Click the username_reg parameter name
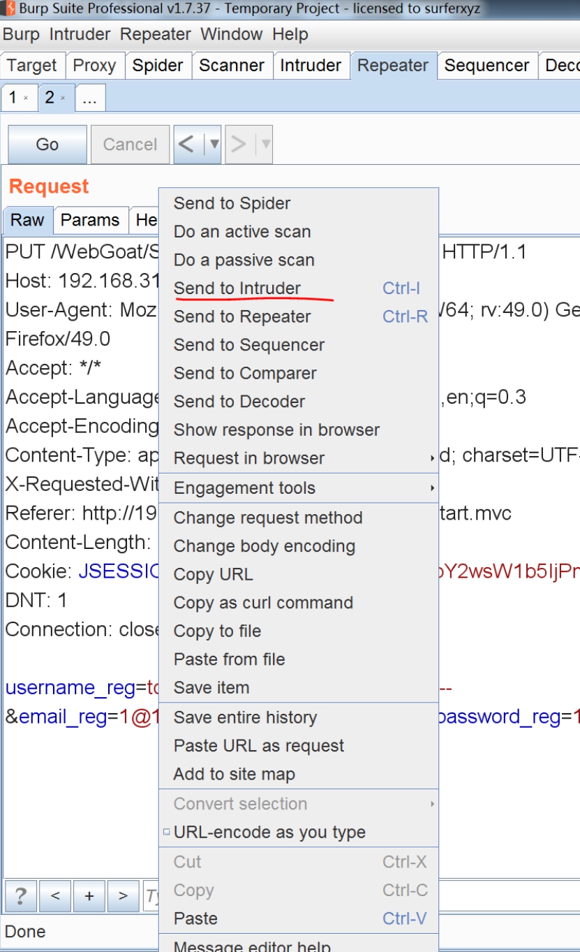Viewport: 580px width, 952px height. point(70,688)
